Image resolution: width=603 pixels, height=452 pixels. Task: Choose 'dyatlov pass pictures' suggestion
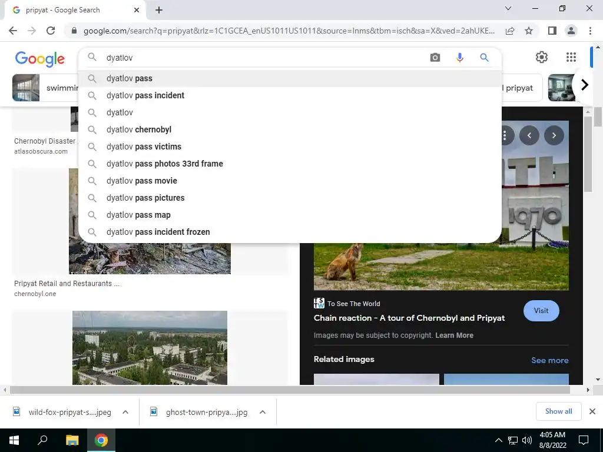coord(290,198)
